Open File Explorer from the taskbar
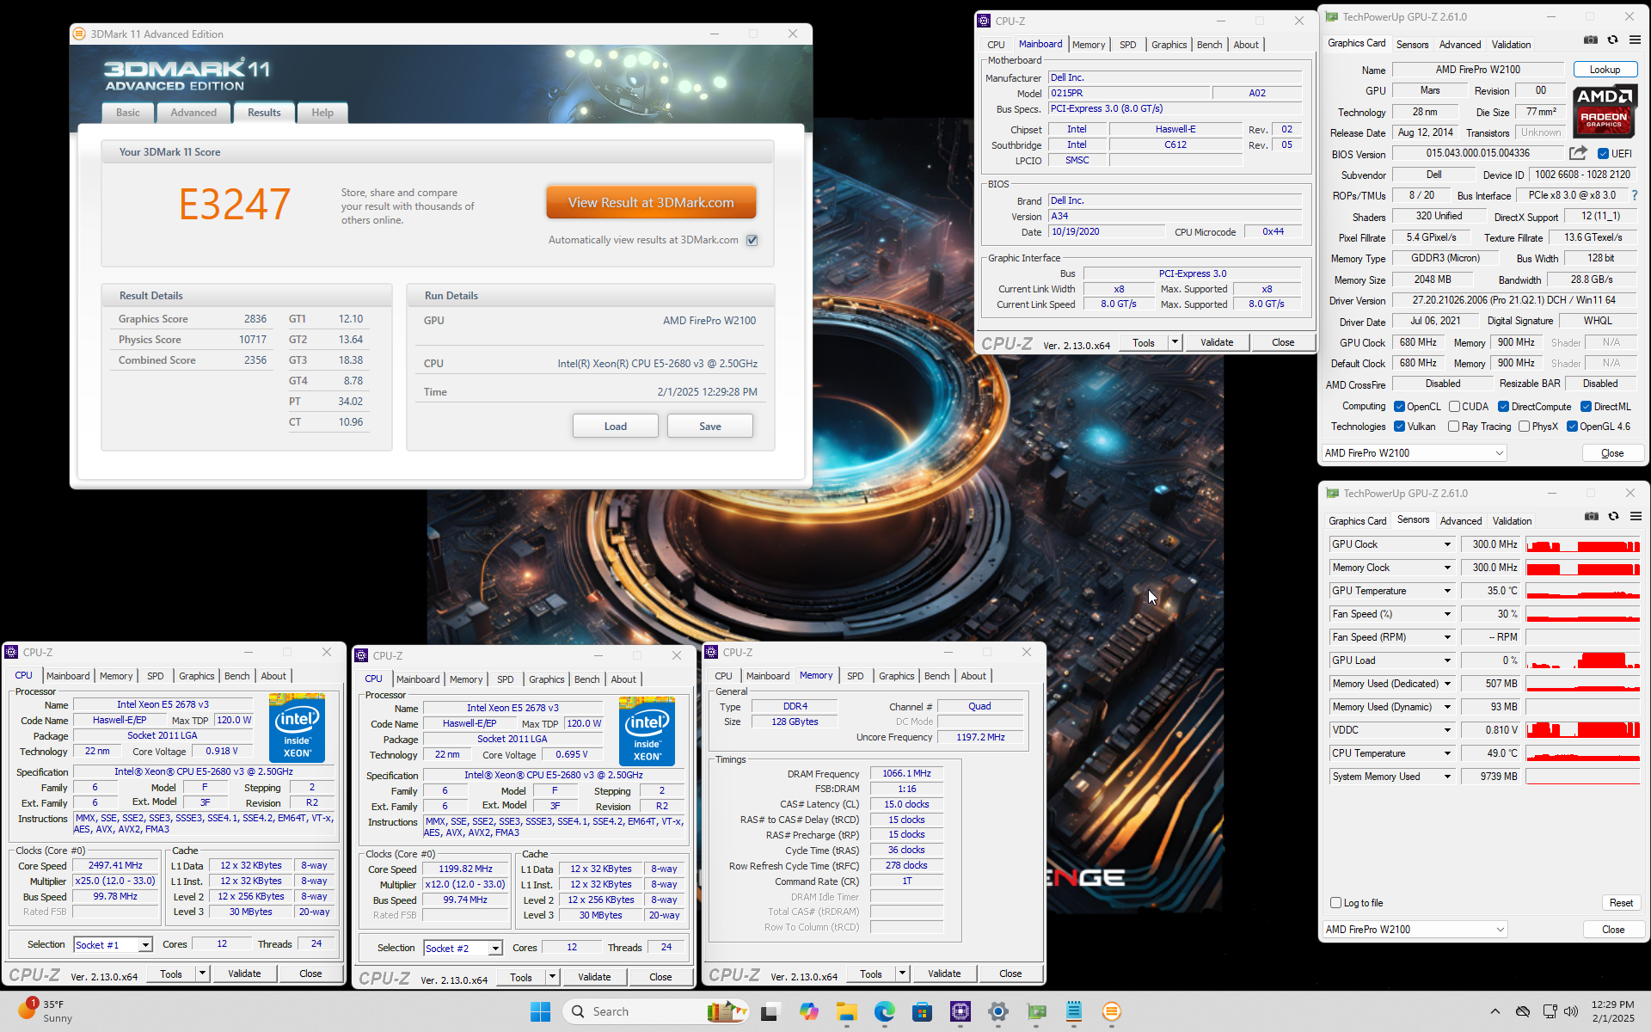The image size is (1651, 1032). 847,1011
